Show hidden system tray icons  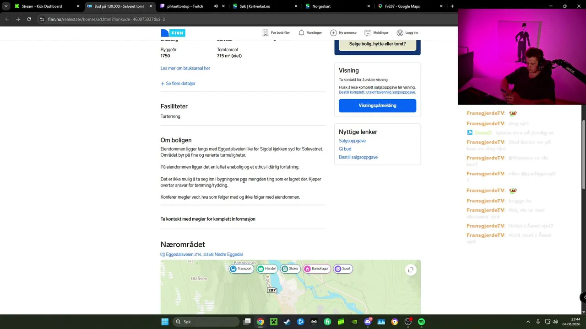click(528, 322)
